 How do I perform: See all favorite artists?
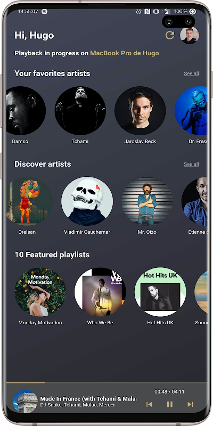(x=191, y=73)
